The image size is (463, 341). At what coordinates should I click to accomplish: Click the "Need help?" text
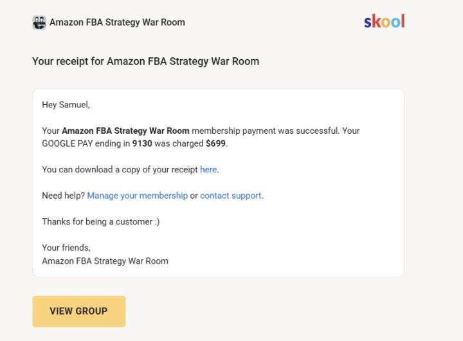pos(63,196)
